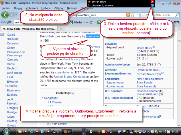Click the constitution link
The image size is (181, 135).
(x=63, y=72)
